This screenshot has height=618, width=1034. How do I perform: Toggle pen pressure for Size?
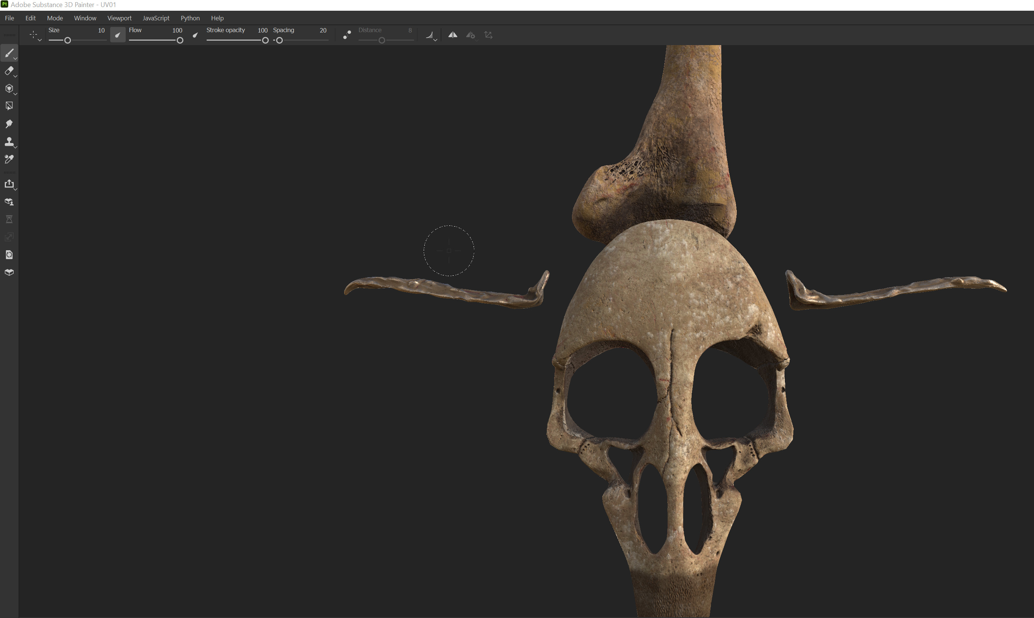(118, 35)
